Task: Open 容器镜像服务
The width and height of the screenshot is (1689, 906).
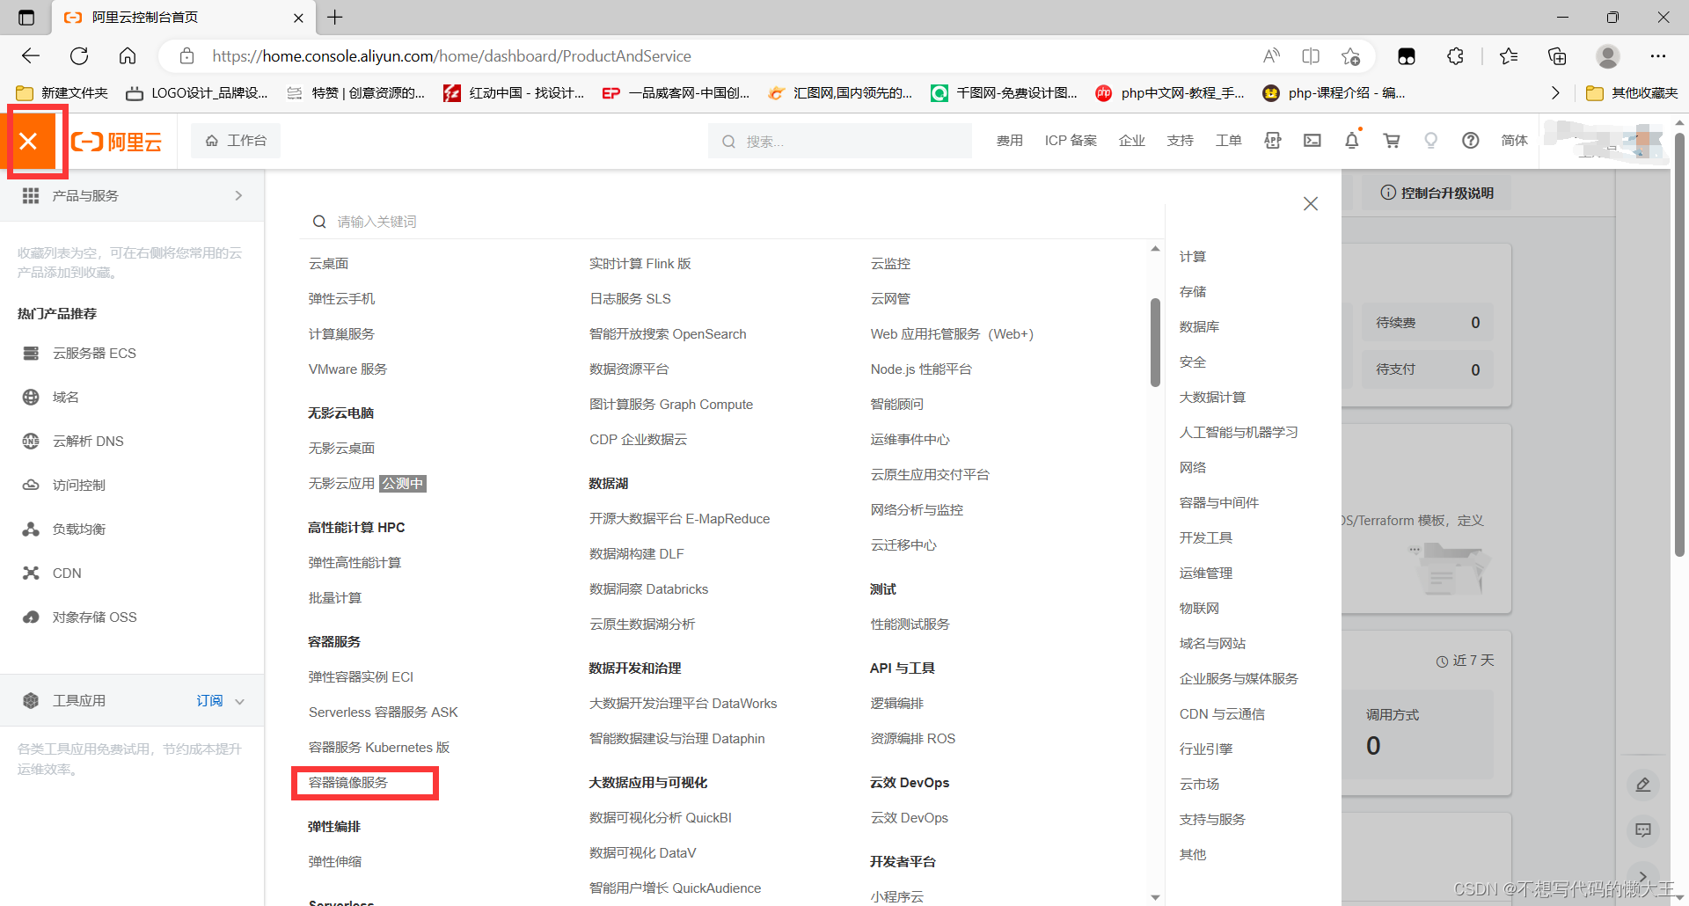Action: [348, 782]
